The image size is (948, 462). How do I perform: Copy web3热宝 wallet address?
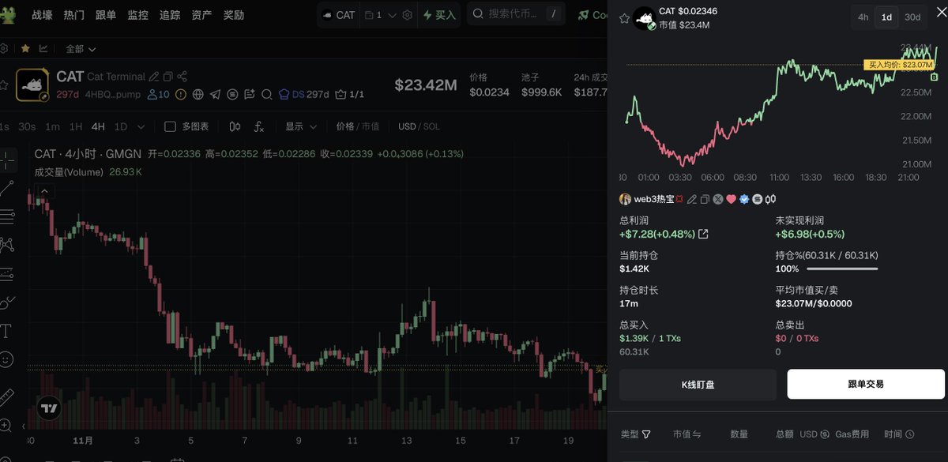click(705, 199)
